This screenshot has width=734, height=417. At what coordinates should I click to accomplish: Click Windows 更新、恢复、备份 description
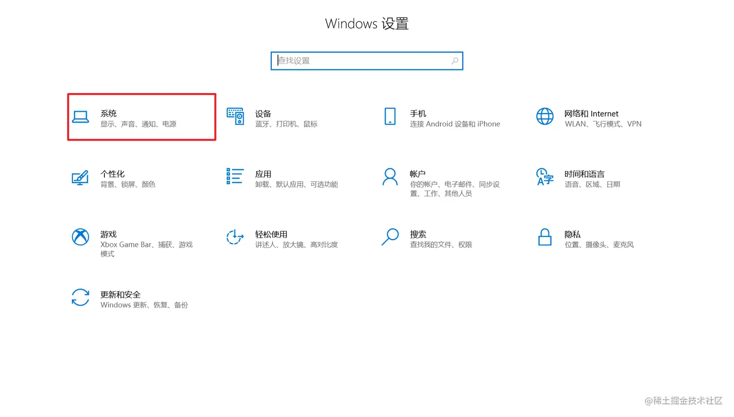click(x=144, y=305)
